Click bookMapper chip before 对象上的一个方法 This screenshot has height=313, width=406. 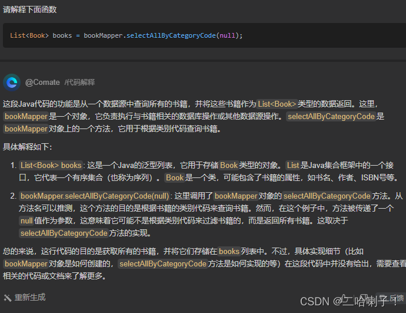[26, 129]
